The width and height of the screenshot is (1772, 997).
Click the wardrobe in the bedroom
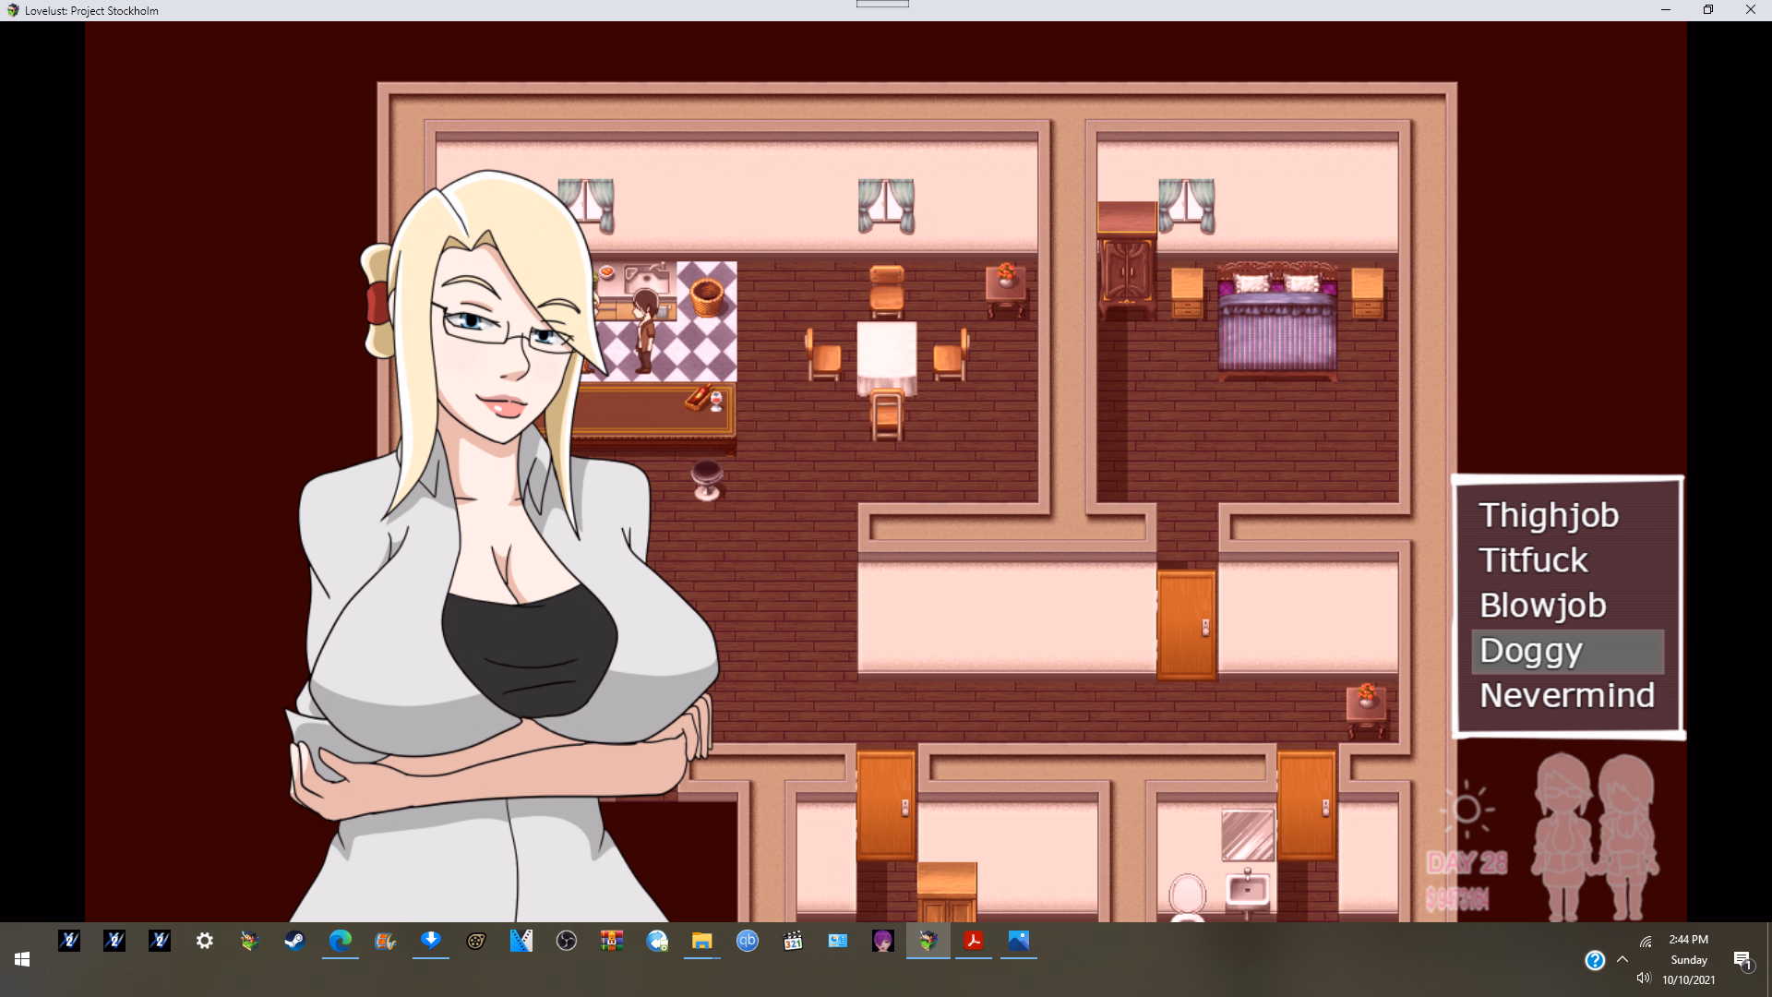coord(1126,260)
